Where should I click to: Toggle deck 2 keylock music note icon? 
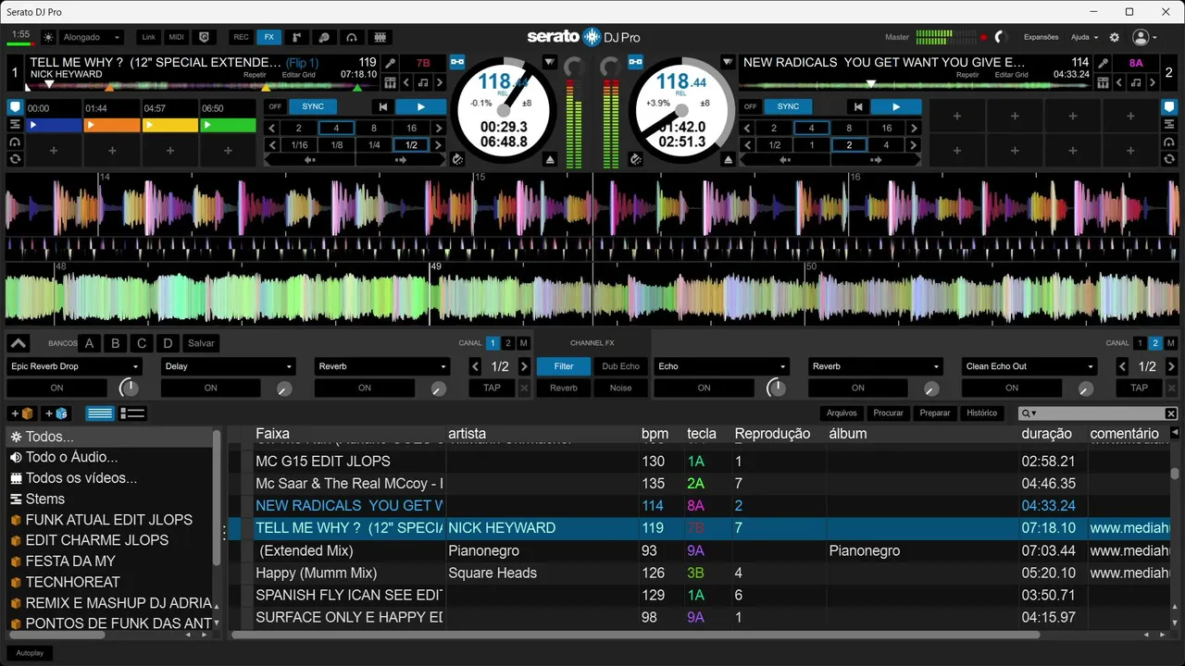click(1136, 82)
